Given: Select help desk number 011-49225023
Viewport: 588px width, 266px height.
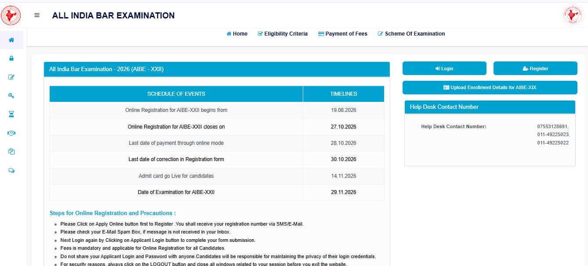Looking at the screenshot, I should tap(553, 135).
